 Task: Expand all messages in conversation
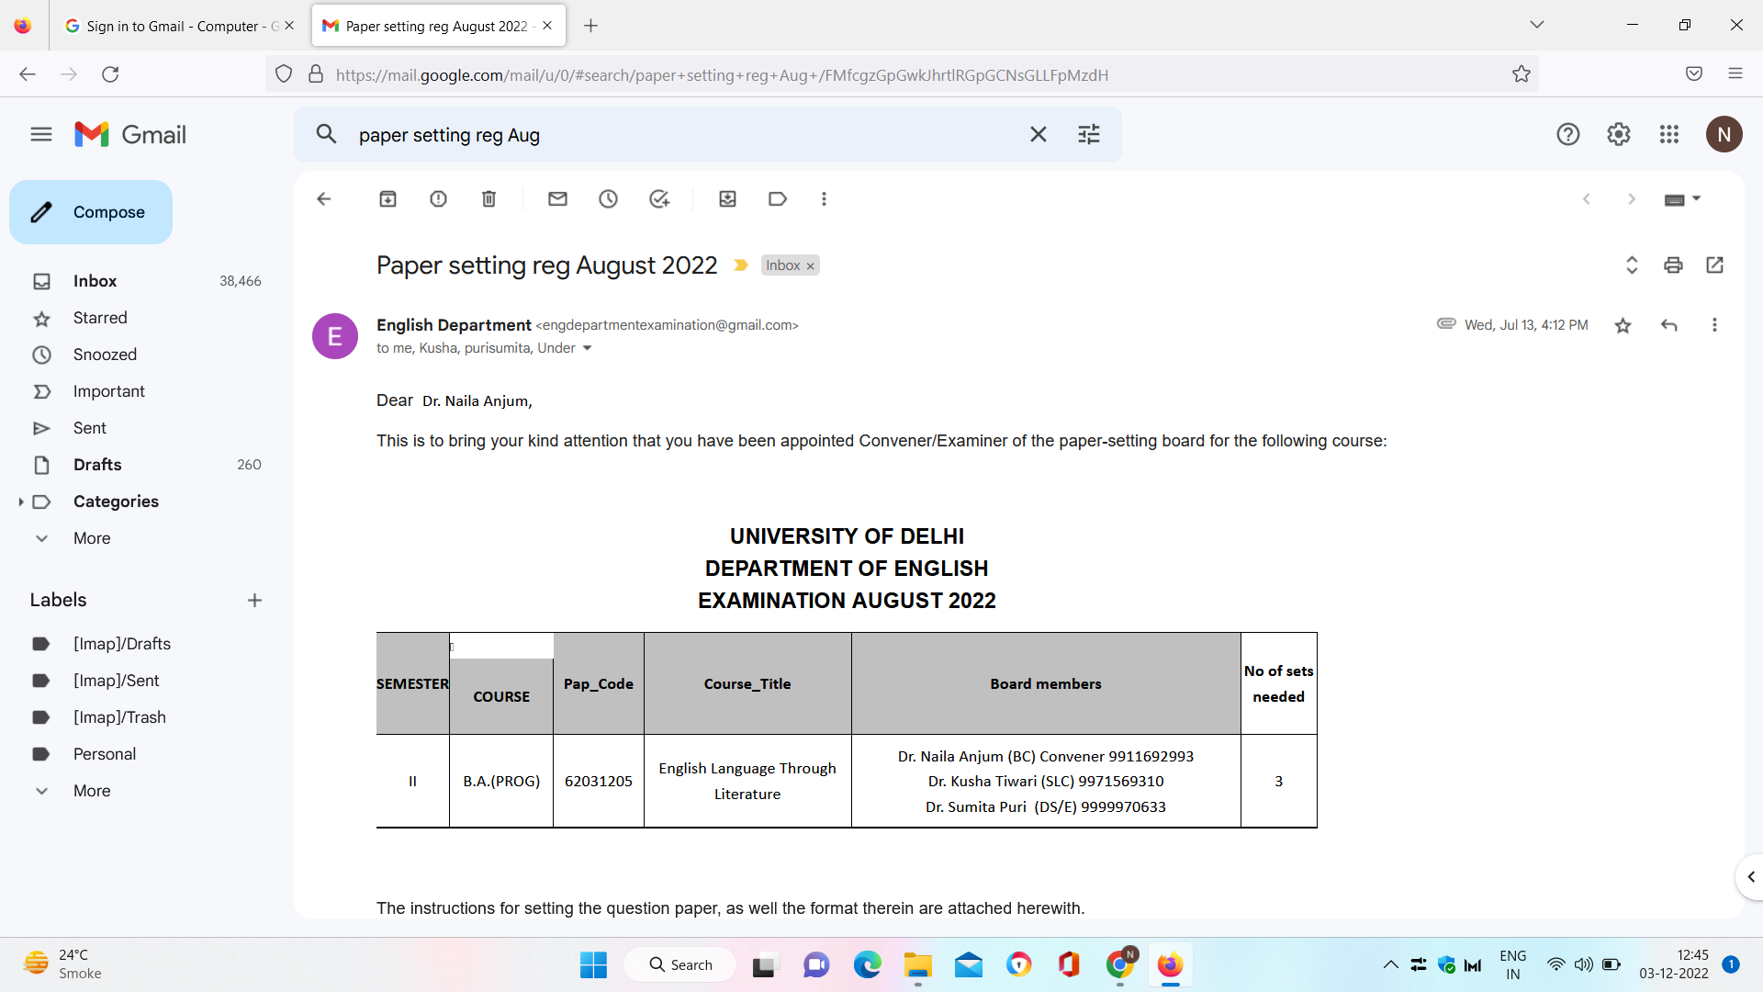click(x=1632, y=265)
